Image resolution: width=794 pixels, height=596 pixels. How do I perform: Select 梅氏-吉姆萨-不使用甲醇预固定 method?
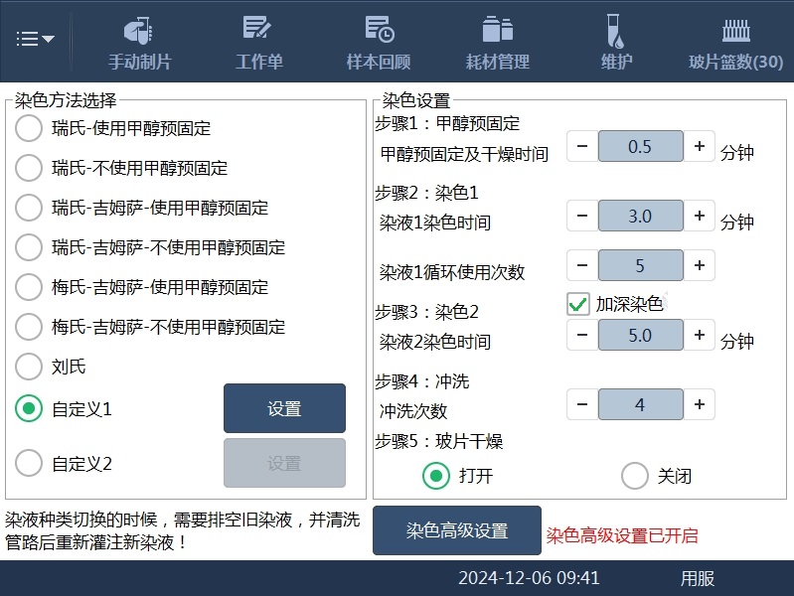pyautogui.click(x=30, y=327)
